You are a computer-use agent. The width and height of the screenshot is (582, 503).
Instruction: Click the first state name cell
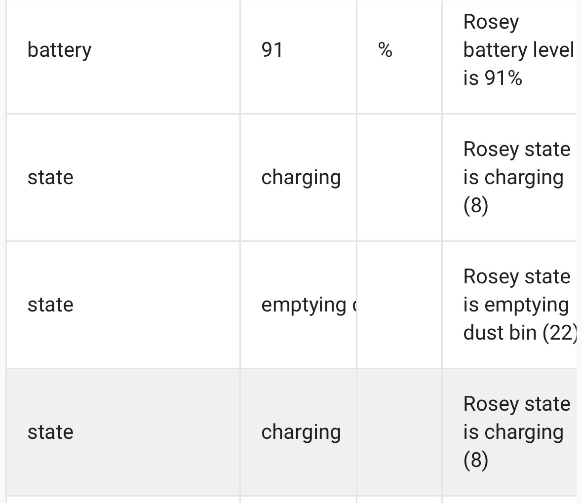point(123,177)
